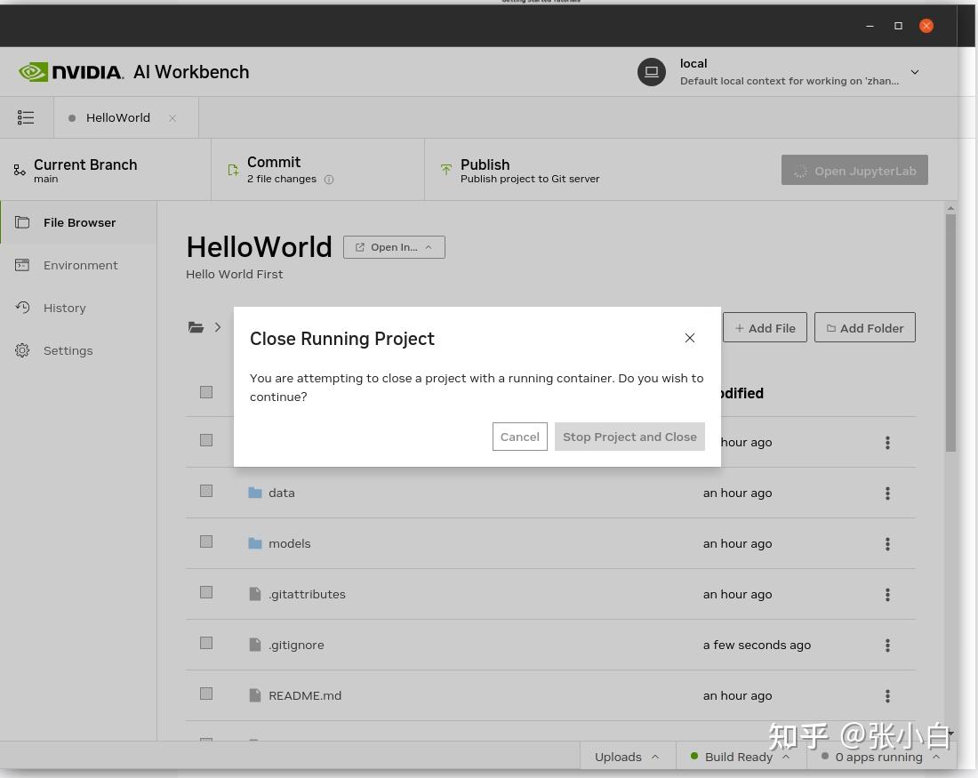Click Stop Project and Close
978x778 pixels.
[629, 437]
